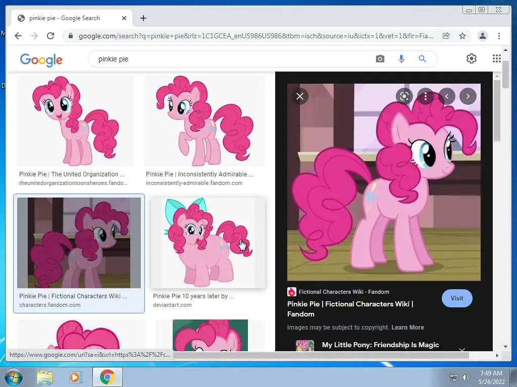The width and height of the screenshot is (517, 387).
Task: Launch Windows Media Player from taskbar
Action: 76,377
